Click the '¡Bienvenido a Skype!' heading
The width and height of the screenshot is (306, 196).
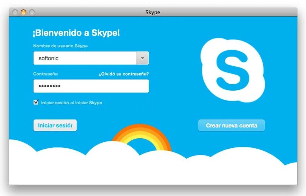coord(76,33)
